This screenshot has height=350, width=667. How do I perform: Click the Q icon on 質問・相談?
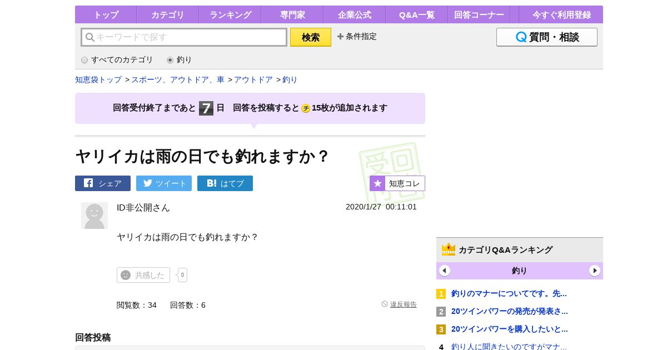(x=521, y=37)
